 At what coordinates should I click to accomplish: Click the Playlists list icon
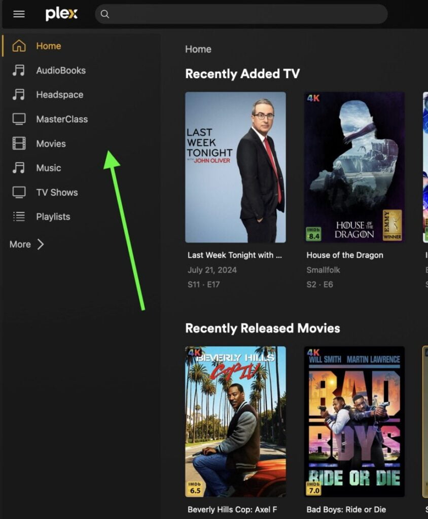[x=19, y=216]
